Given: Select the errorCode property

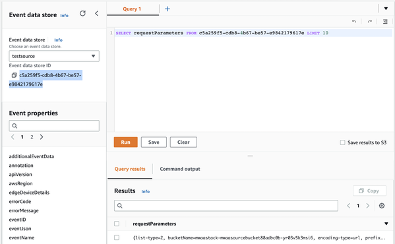Looking at the screenshot, I should coord(20,202).
